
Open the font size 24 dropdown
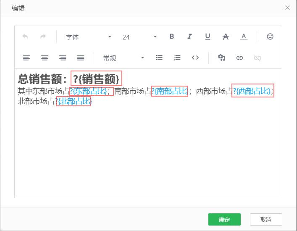click(139, 37)
